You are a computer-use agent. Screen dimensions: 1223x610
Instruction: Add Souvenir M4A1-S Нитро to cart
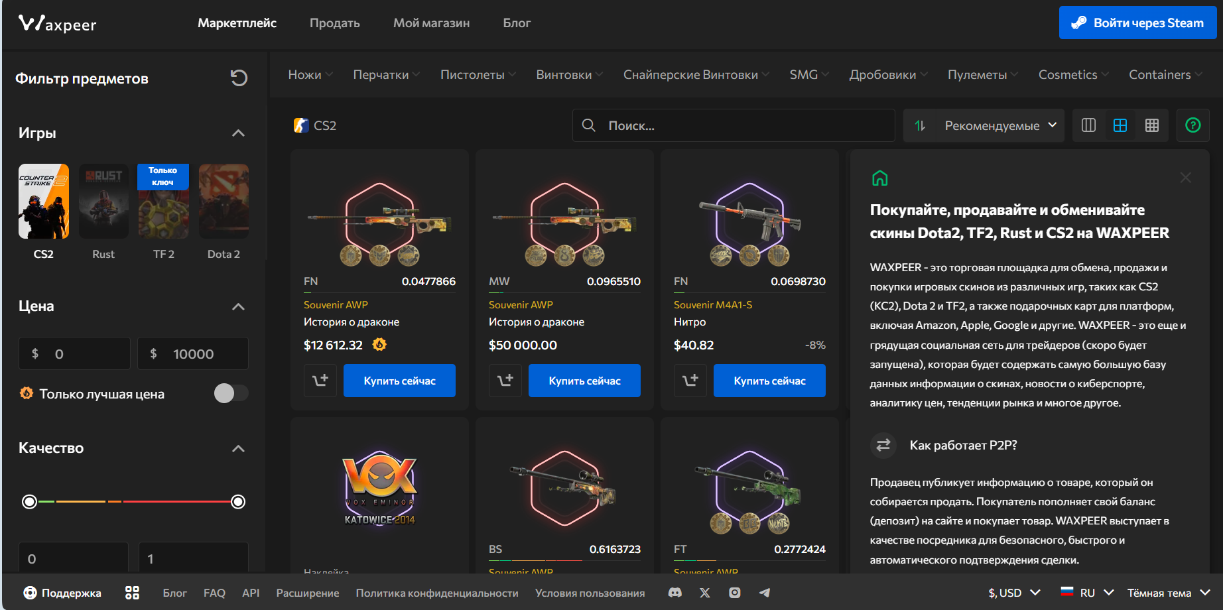[690, 381]
